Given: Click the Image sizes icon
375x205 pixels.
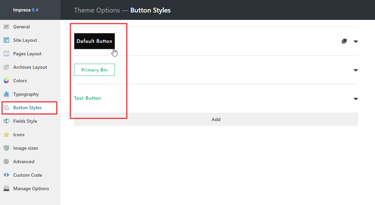Looking at the screenshot, I should coord(6,148).
